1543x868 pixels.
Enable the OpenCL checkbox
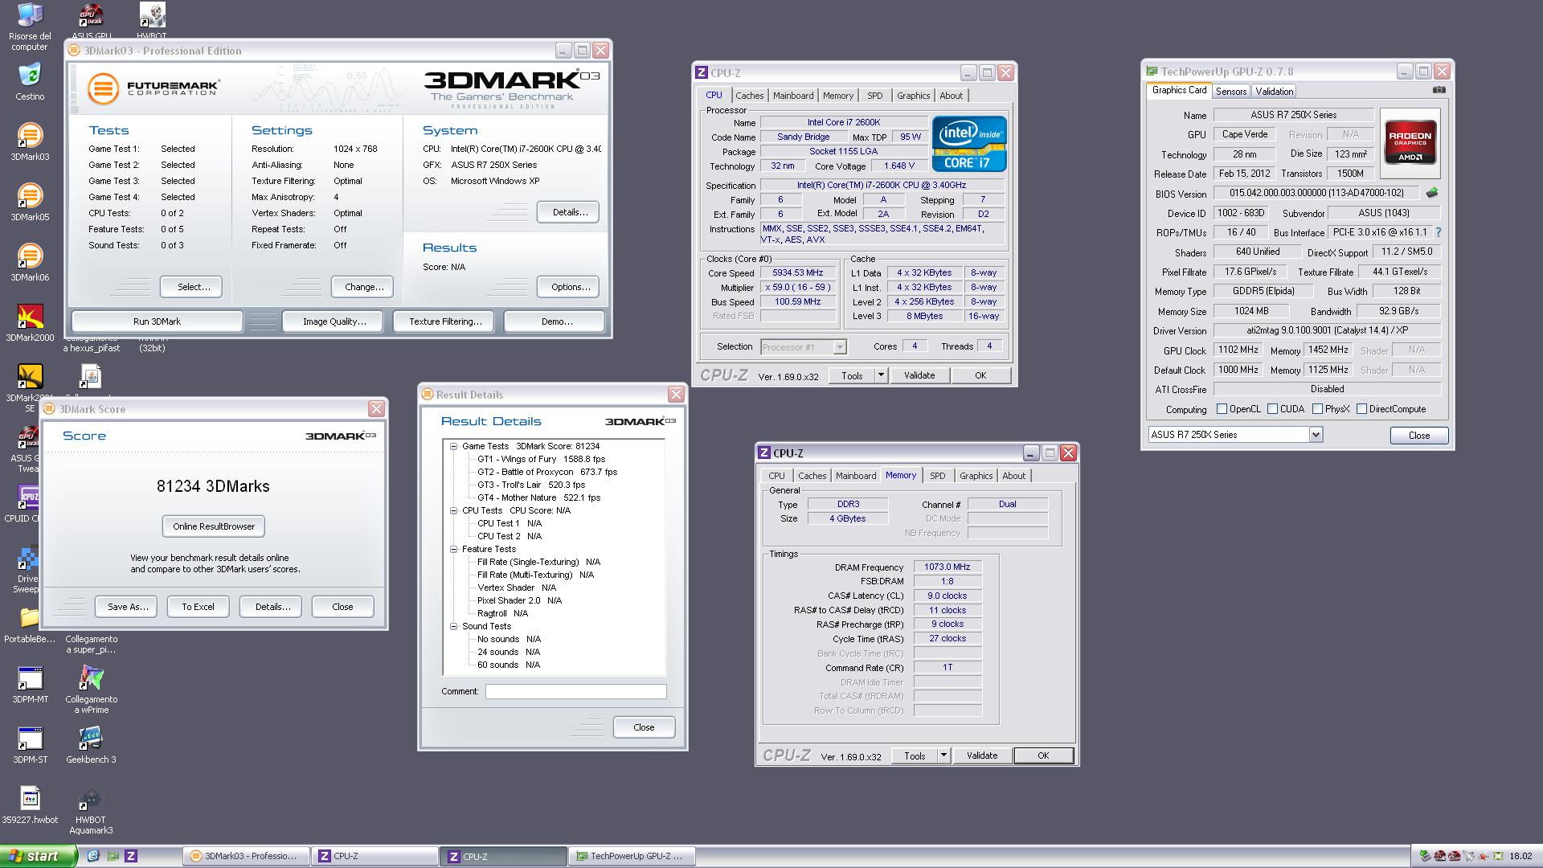pyautogui.click(x=1222, y=409)
